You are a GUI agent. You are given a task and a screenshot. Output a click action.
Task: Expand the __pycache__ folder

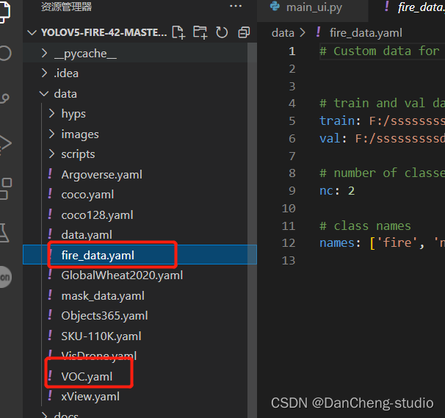(44, 53)
